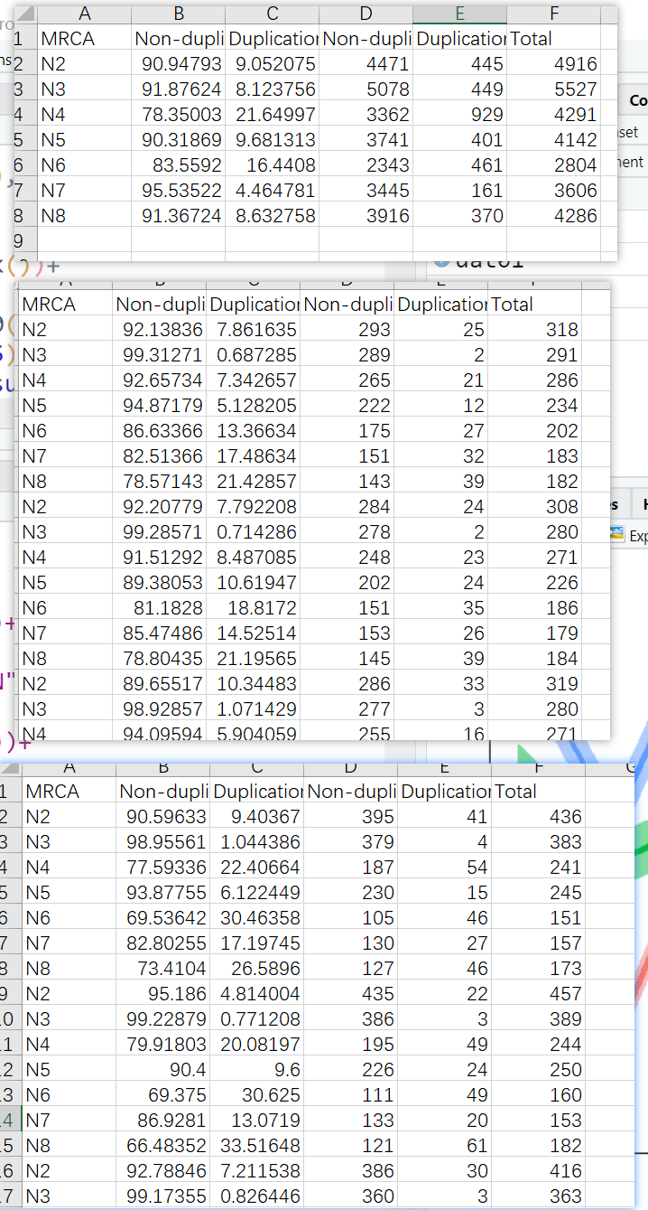Screen dimensions: 648x1210
Task: Select the cell with value 161
Action: click(x=459, y=190)
